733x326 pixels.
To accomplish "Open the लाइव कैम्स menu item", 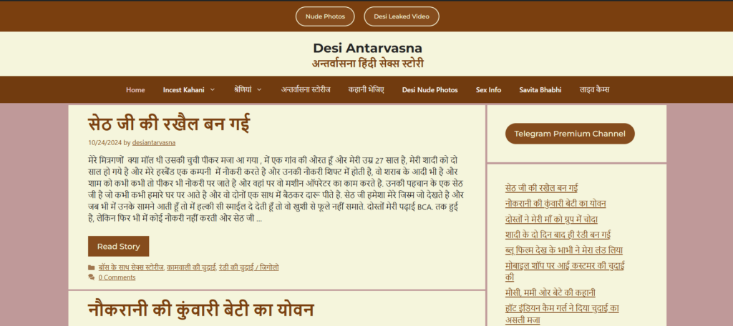I will 594,90.
